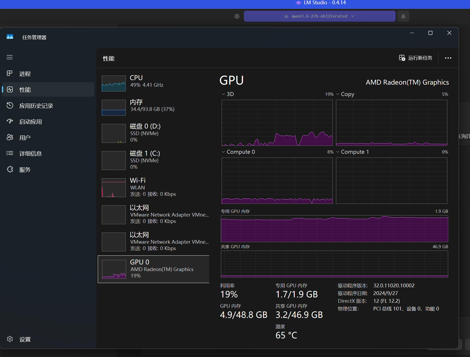Image resolution: width=470 pixels, height=357 pixels.
Task: Open the Task Manager hamburger navigation menu
Action: tap(10, 57)
